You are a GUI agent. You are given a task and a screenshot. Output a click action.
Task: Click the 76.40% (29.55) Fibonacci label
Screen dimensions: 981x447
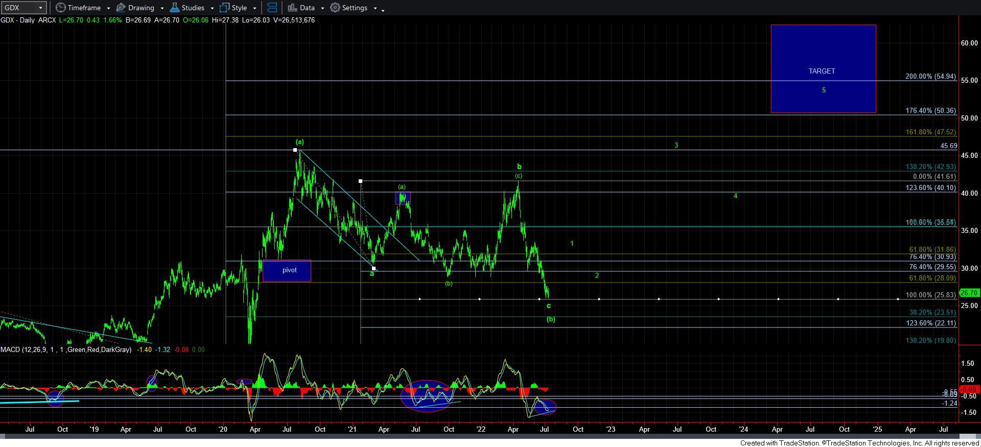coord(932,267)
